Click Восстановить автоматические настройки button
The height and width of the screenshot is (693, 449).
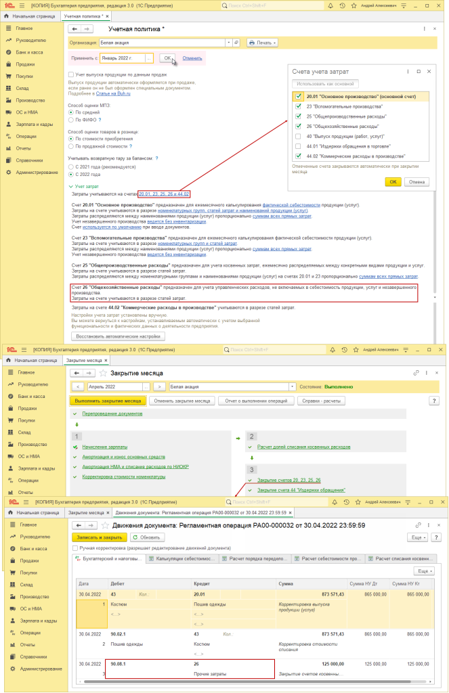(x=118, y=336)
